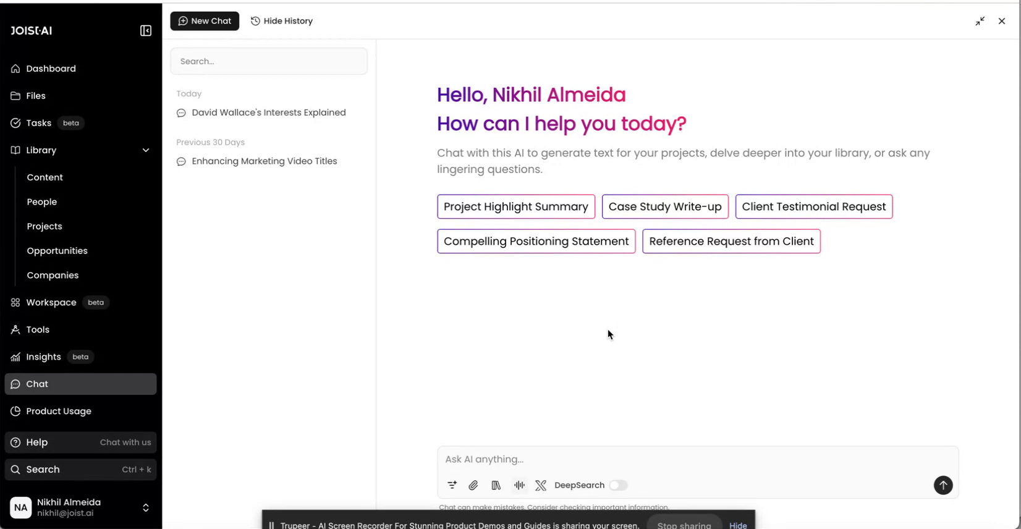
Task: Click the JOIST AI logo
Action: (31, 31)
